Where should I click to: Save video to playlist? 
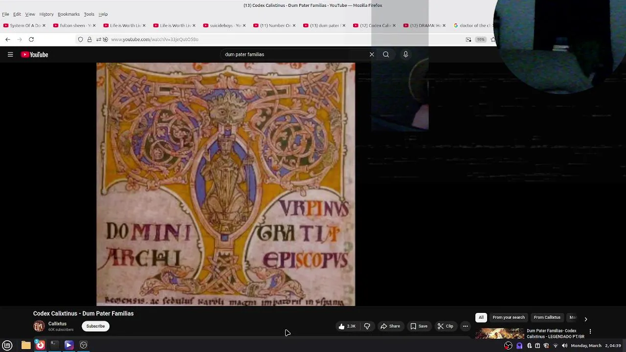419,326
